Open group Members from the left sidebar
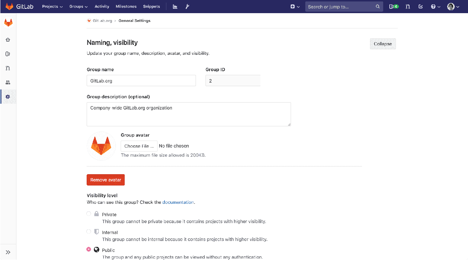The height and width of the screenshot is (260, 468). [x=8, y=82]
